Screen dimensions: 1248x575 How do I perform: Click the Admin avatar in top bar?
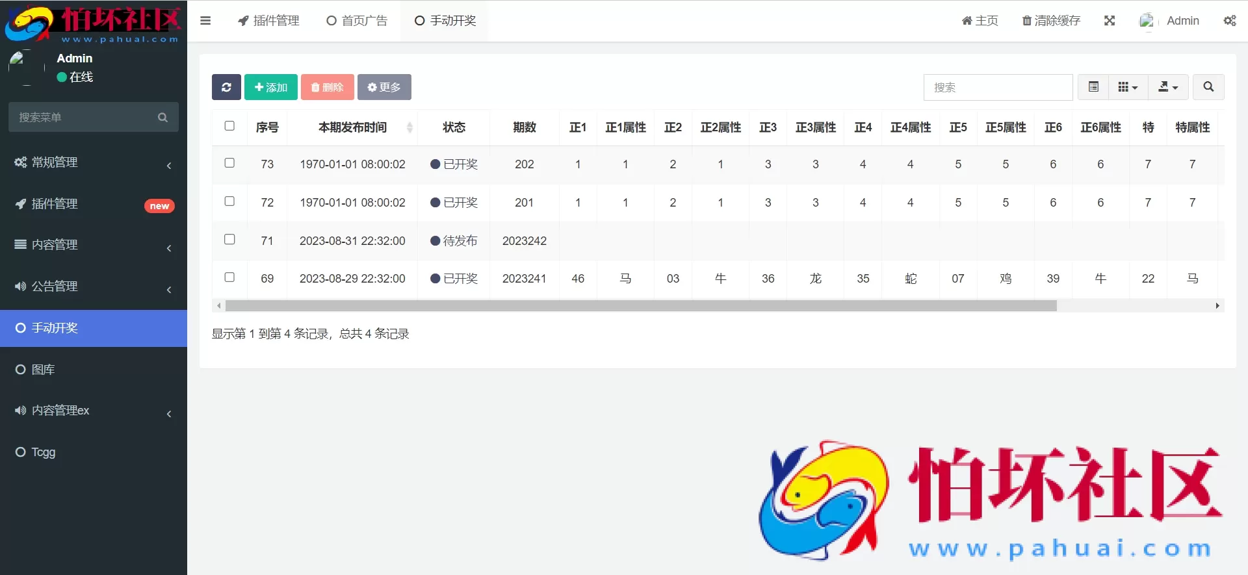(x=1148, y=21)
